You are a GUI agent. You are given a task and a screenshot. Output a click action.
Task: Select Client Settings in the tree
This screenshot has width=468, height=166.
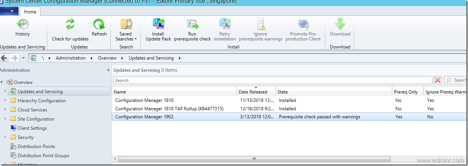pos(32,128)
